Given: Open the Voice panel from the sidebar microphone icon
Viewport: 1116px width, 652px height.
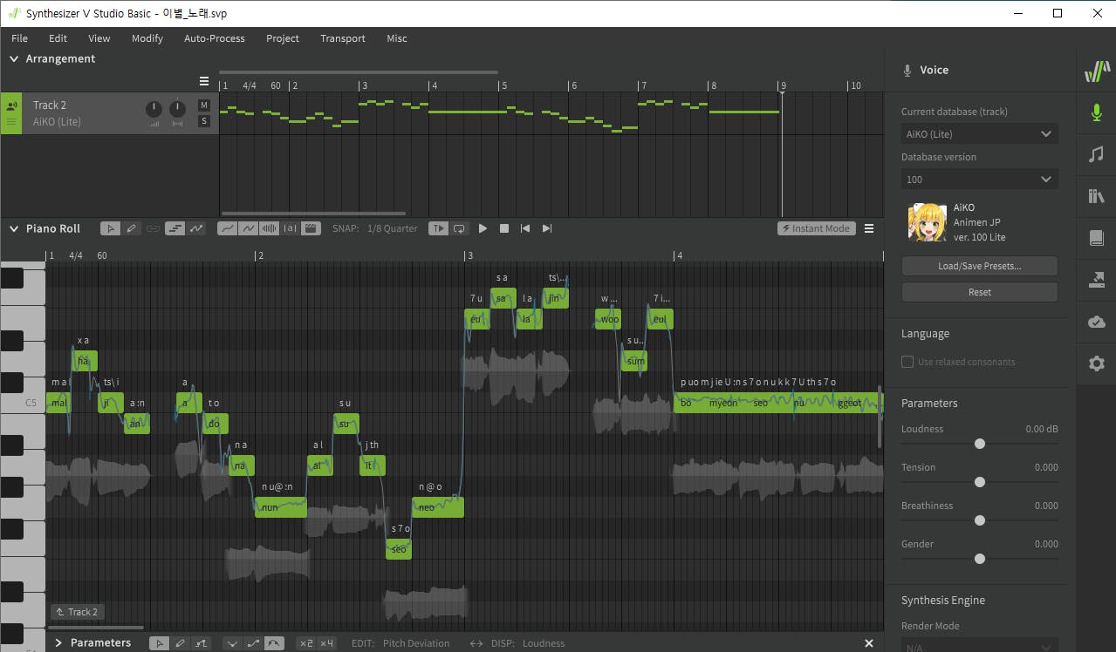Looking at the screenshot, I should [1096, 112].
